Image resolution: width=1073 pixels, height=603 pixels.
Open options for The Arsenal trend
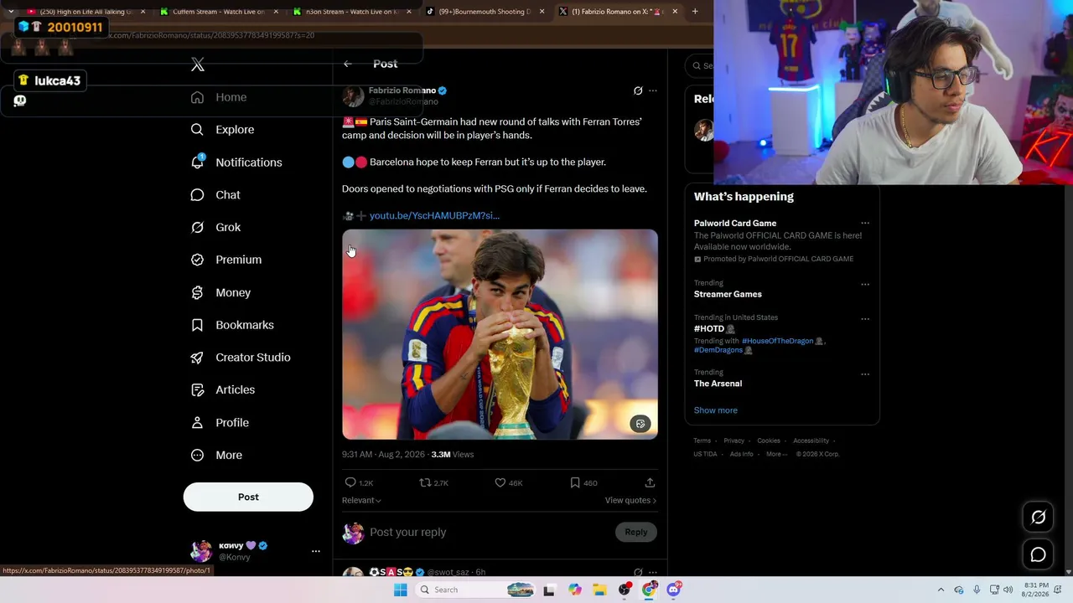pos(865,374)
